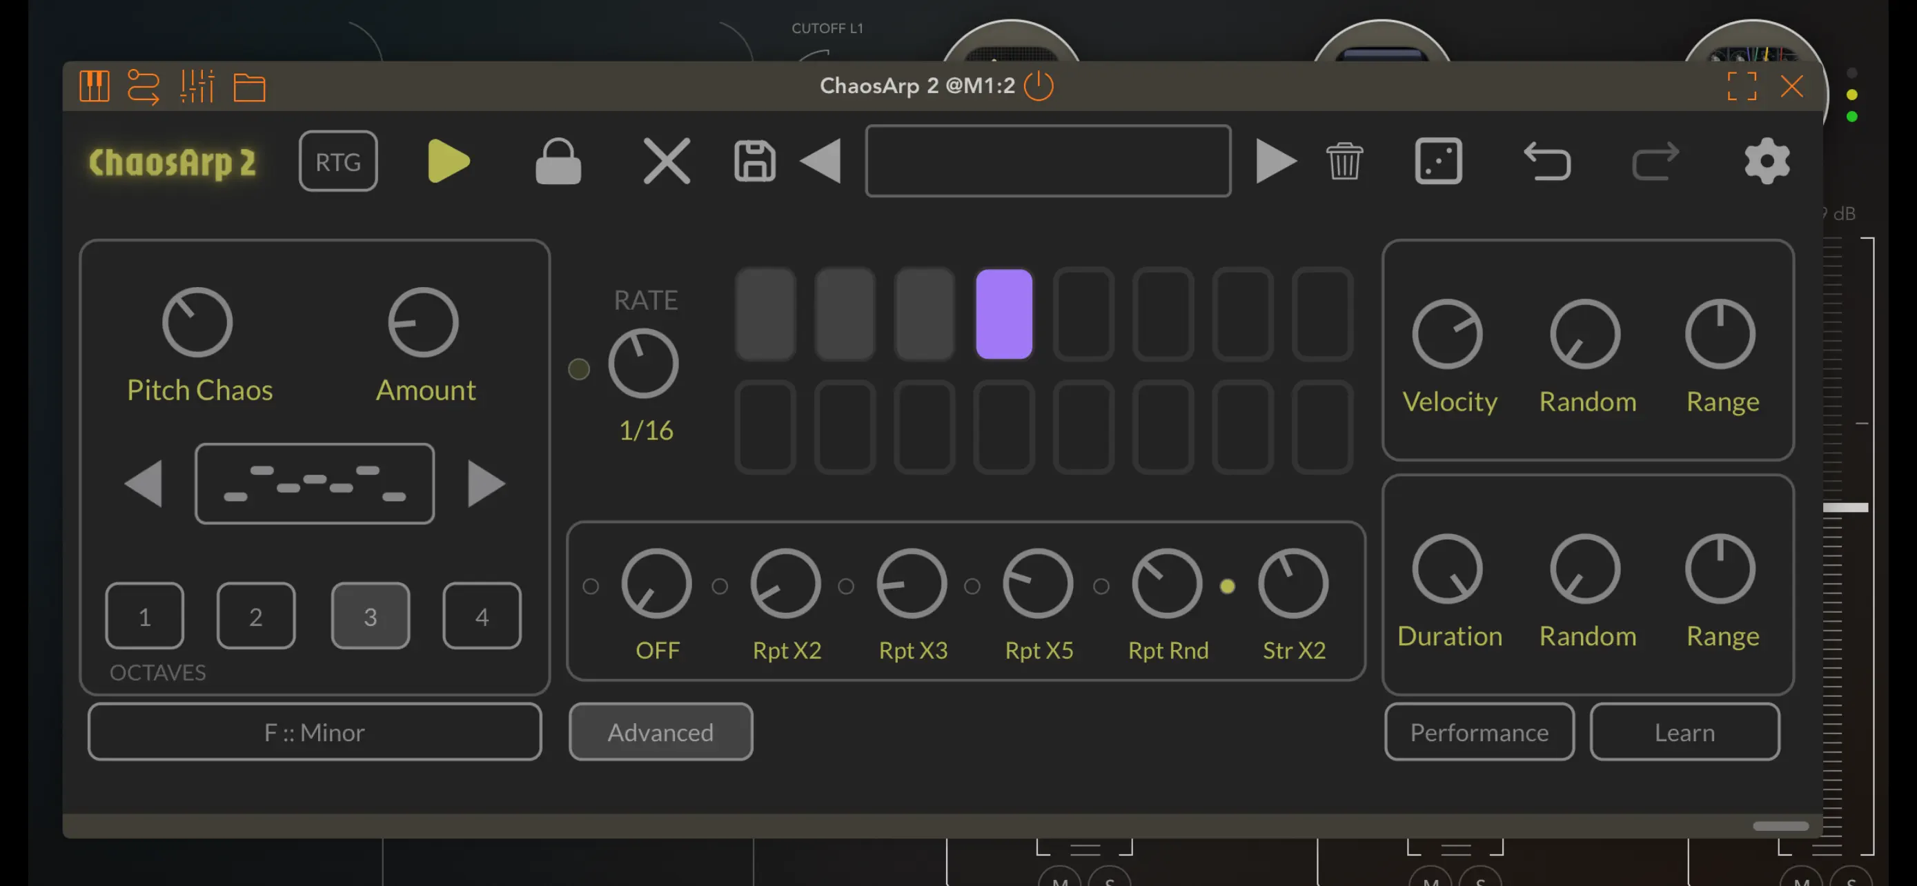Image resolution: width=1917 pixels, height=886 pixels.
Task: Enable the lock icon to lock settings
Action: pyautogui.click(x=559, y=161)
